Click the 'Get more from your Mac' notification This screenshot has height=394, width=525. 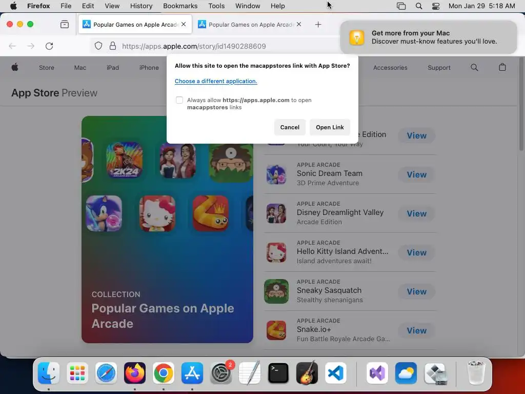429,37
